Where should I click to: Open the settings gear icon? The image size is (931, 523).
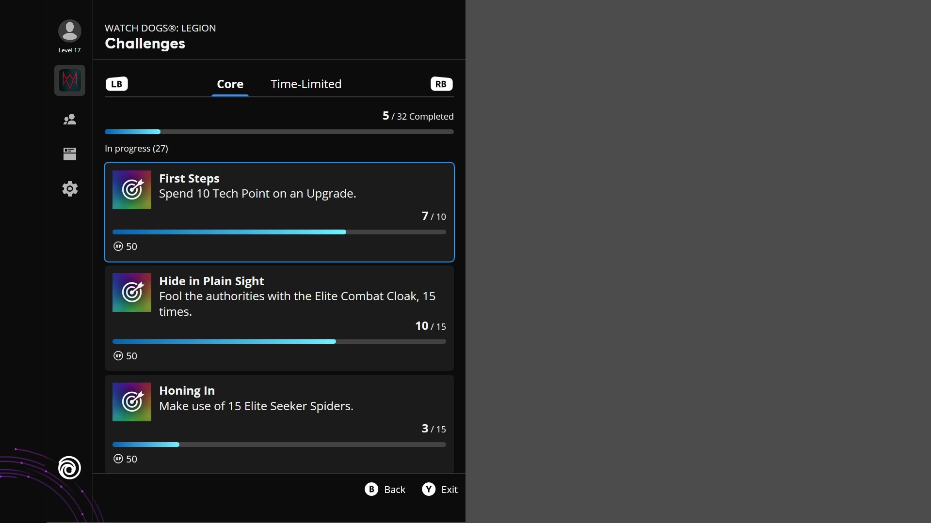pyautogui.click(x=69, y=189)
